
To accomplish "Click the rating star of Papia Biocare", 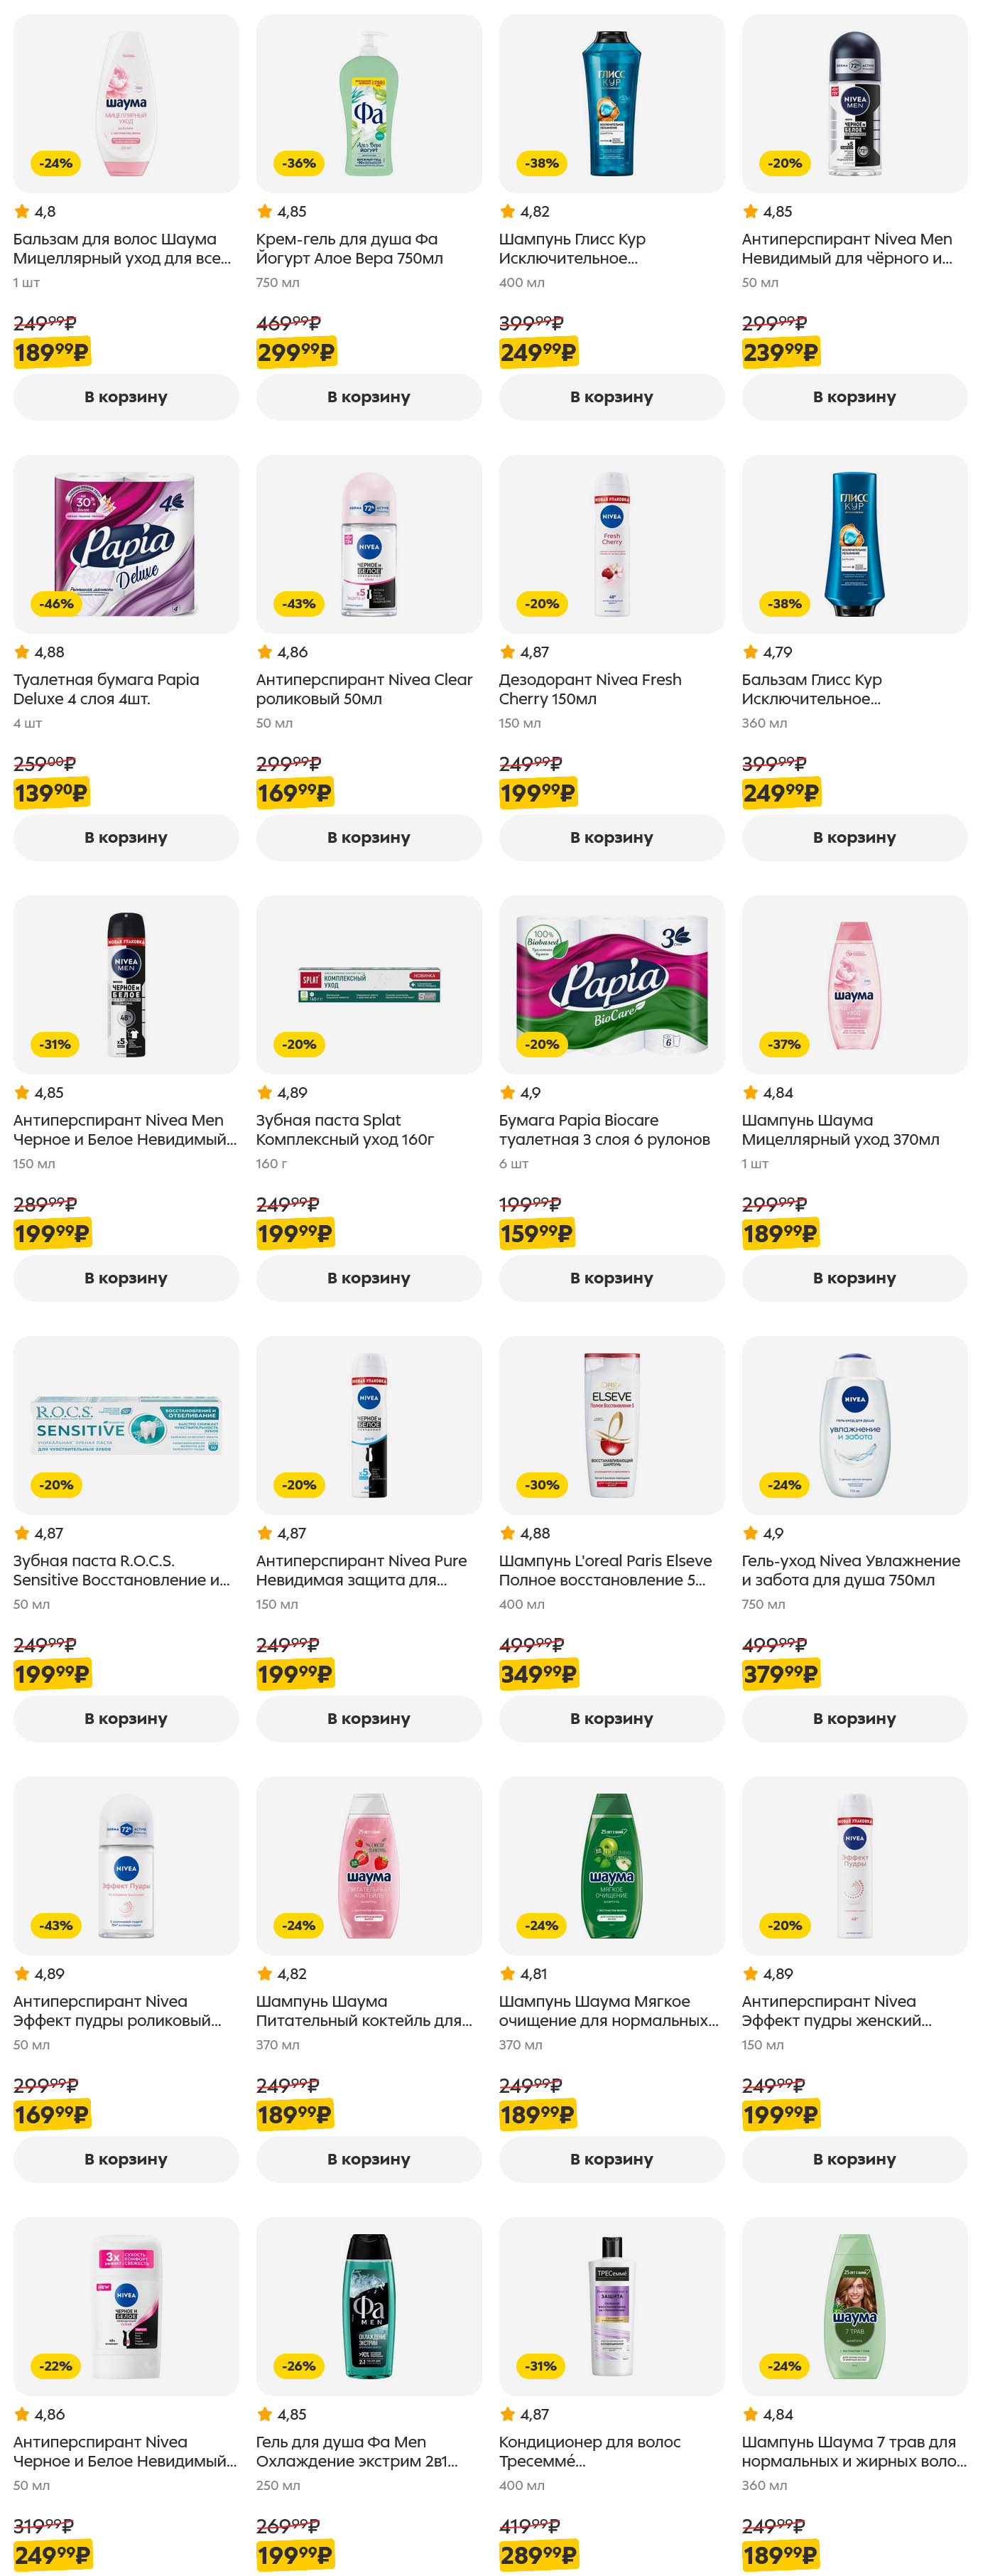I will 508,1092.
